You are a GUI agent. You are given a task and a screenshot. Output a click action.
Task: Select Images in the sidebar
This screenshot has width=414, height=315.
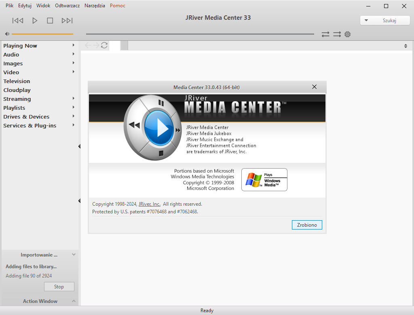click(13, 63)
